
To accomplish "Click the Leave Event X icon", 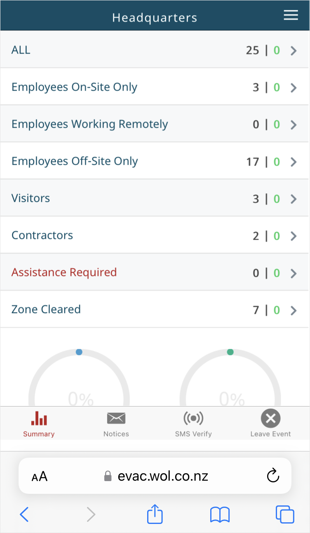I will [x=271, y=419].
